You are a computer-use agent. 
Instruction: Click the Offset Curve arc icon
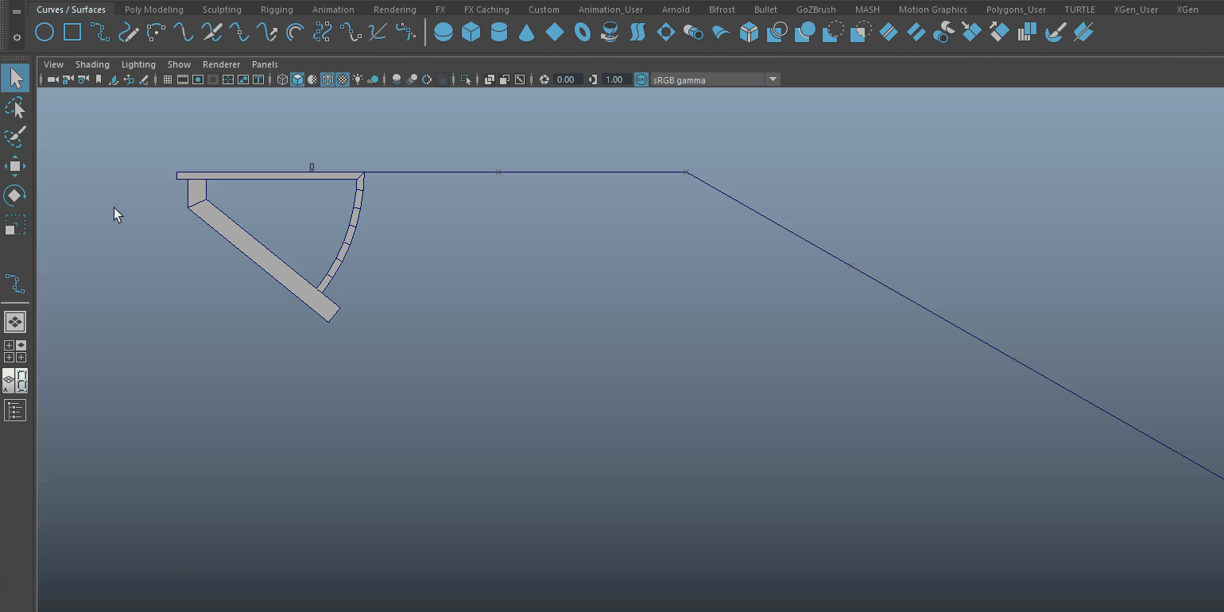click(295, 33)
